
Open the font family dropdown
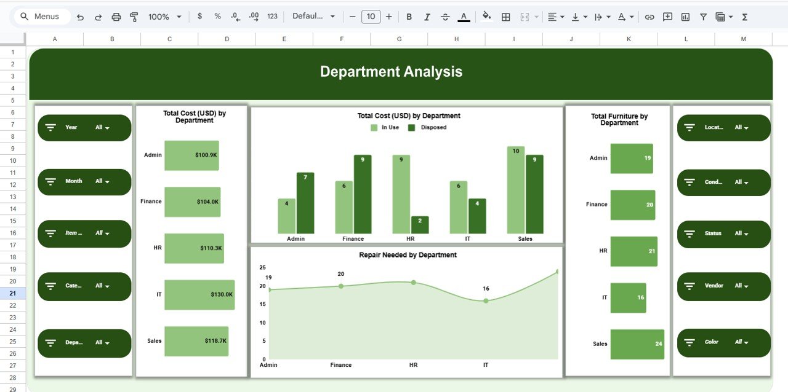coord(314,17)
